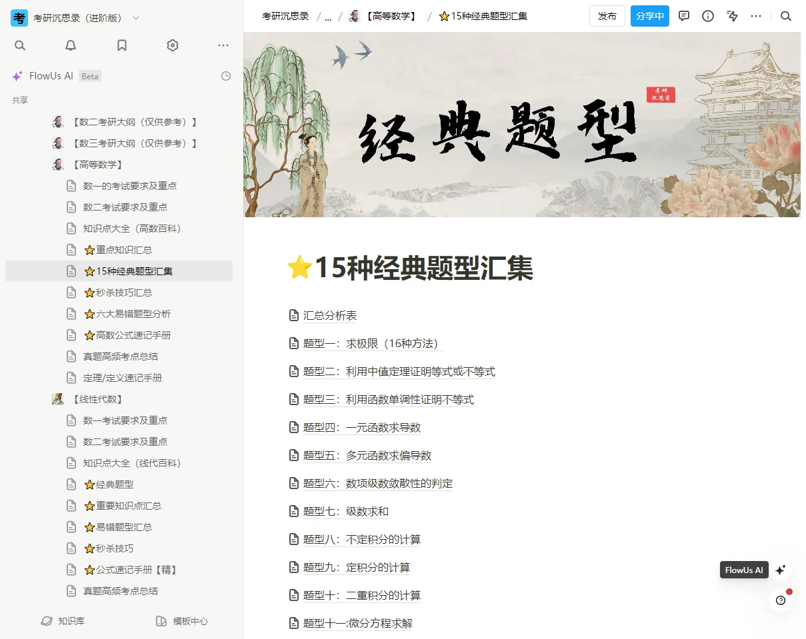Open 【数二考研大纲（仅供参考）】 in sidebar
Viewport: 806px width, 639px height.
coord(134,122)
